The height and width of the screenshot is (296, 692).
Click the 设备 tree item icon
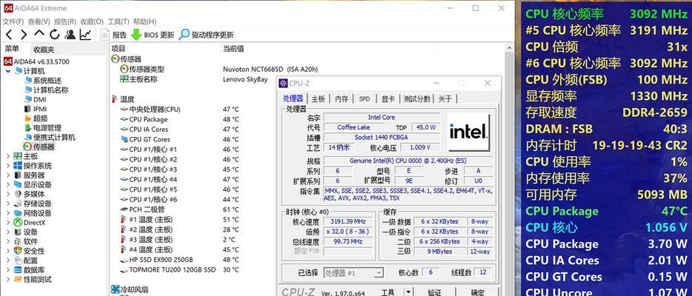pyautogui.click(x=18, y=232)
